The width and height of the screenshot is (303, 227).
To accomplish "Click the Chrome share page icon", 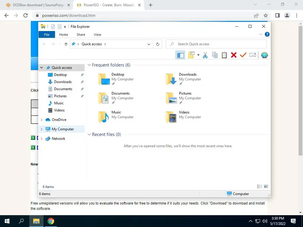I will click(256, 15).
